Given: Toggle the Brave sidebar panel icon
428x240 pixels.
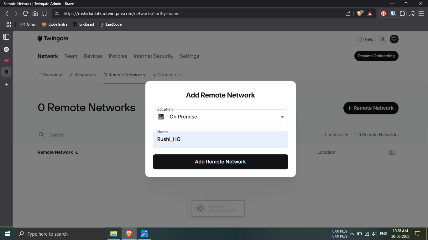Looking at the screenshot, I should [x=6, y=37].
